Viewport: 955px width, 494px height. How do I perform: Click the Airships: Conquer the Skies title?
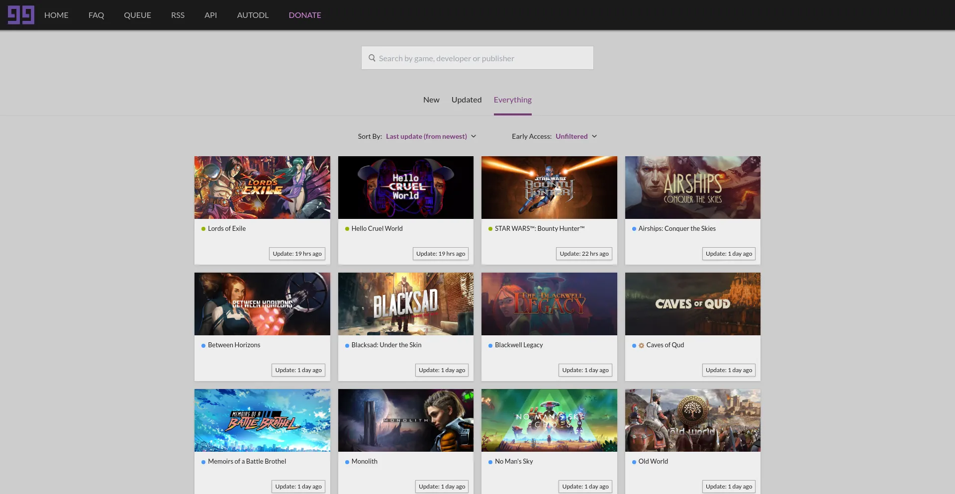click(677, 229)
